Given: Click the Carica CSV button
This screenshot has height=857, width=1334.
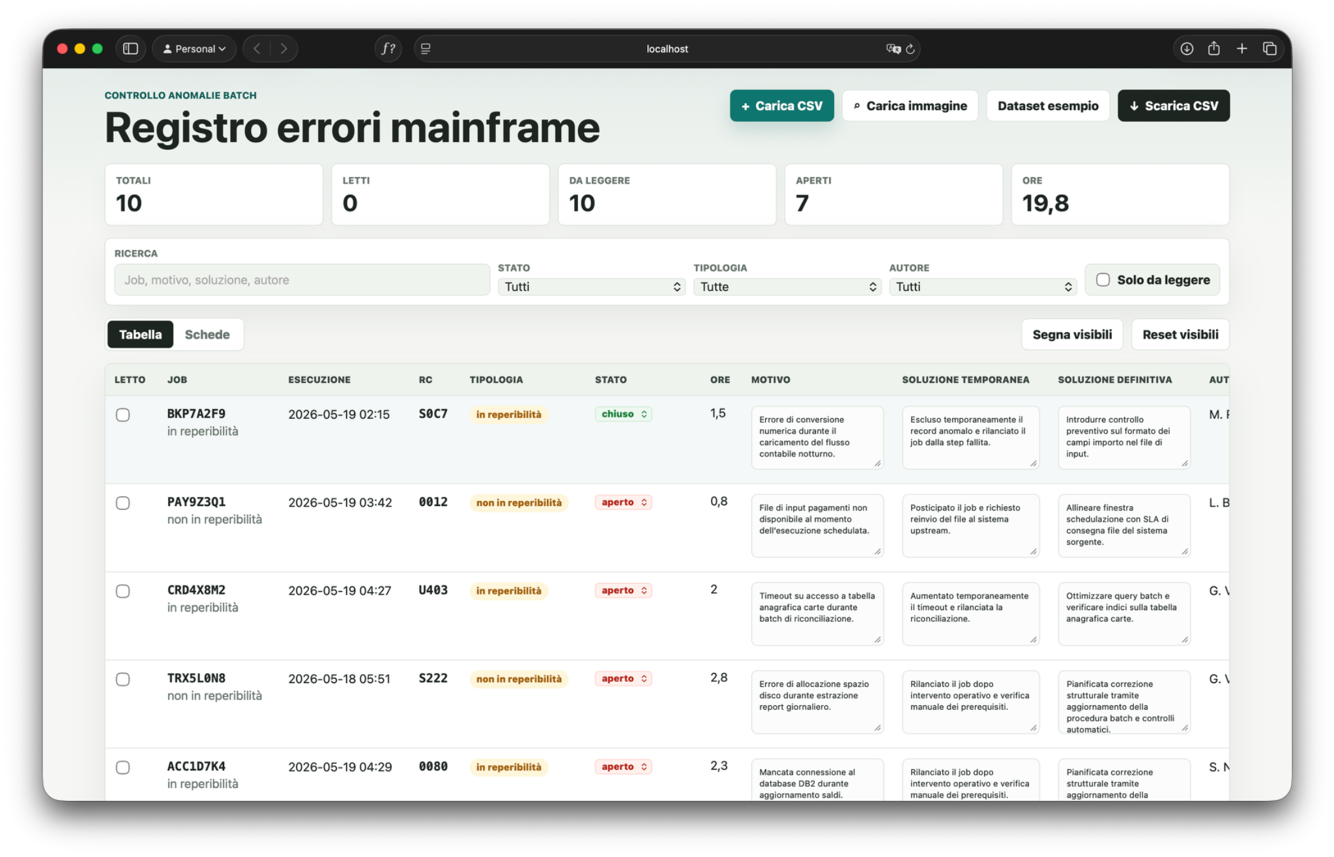Looking at the screenshot, I should (x=781, y=105).
